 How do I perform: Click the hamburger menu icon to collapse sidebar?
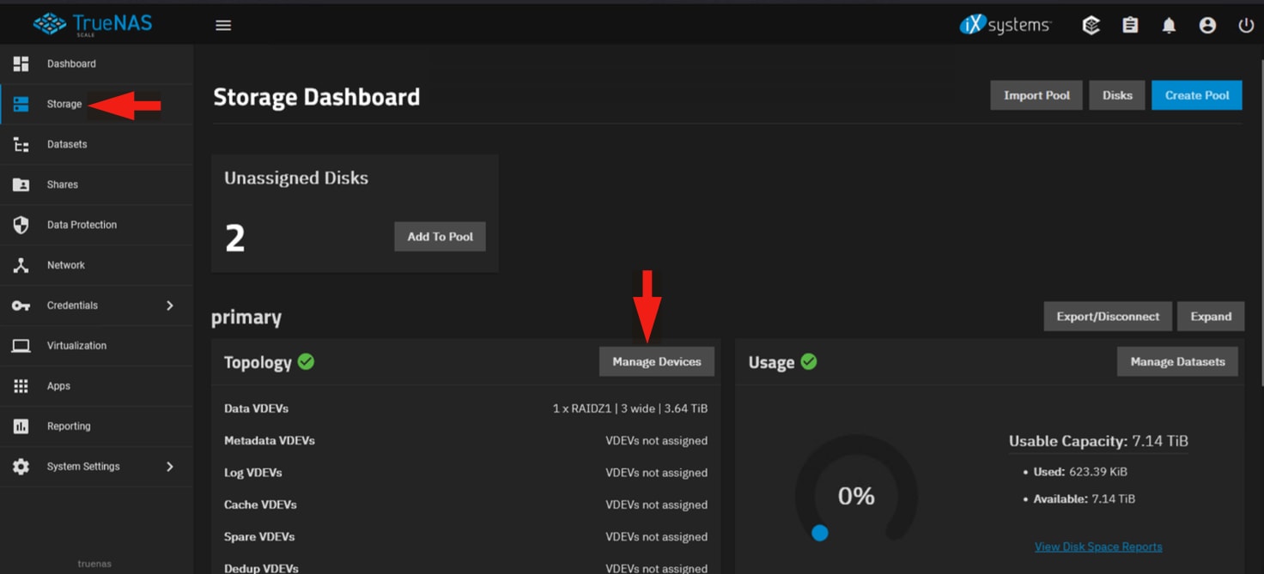(223, 26)
